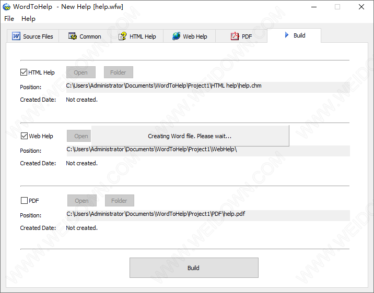Click Open button in HTML Help section
Viewport: 374px width, 293px height.
pos(81,72)
